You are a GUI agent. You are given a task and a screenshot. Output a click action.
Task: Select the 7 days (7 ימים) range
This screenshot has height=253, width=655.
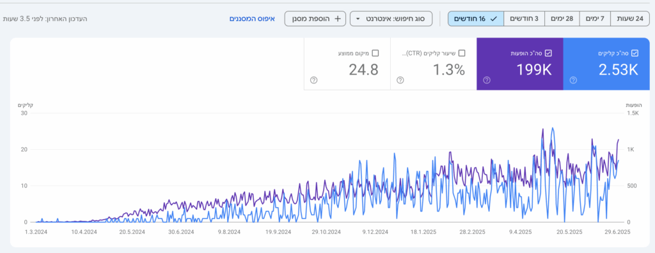(596, 18)
